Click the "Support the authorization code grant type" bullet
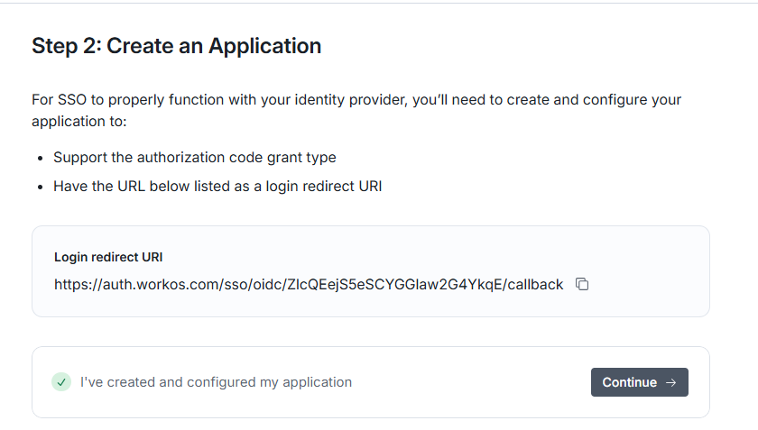758x430 pixels. 195,157
